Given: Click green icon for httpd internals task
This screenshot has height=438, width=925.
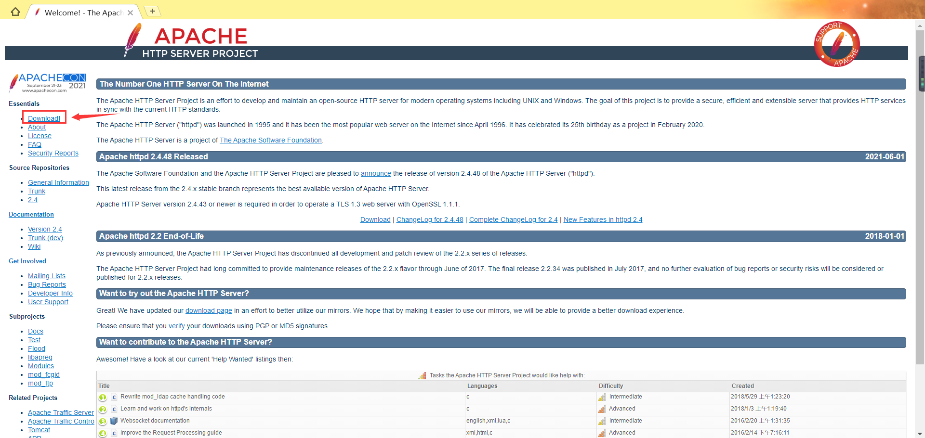Looking at the screenshot, I should coord(103,409).
